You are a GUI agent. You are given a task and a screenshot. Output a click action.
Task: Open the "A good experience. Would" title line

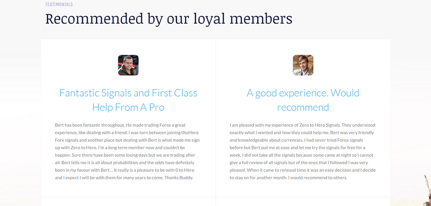(303, 93)
